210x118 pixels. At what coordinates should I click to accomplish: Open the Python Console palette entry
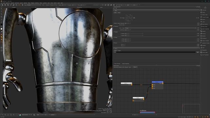coord(205,41)
